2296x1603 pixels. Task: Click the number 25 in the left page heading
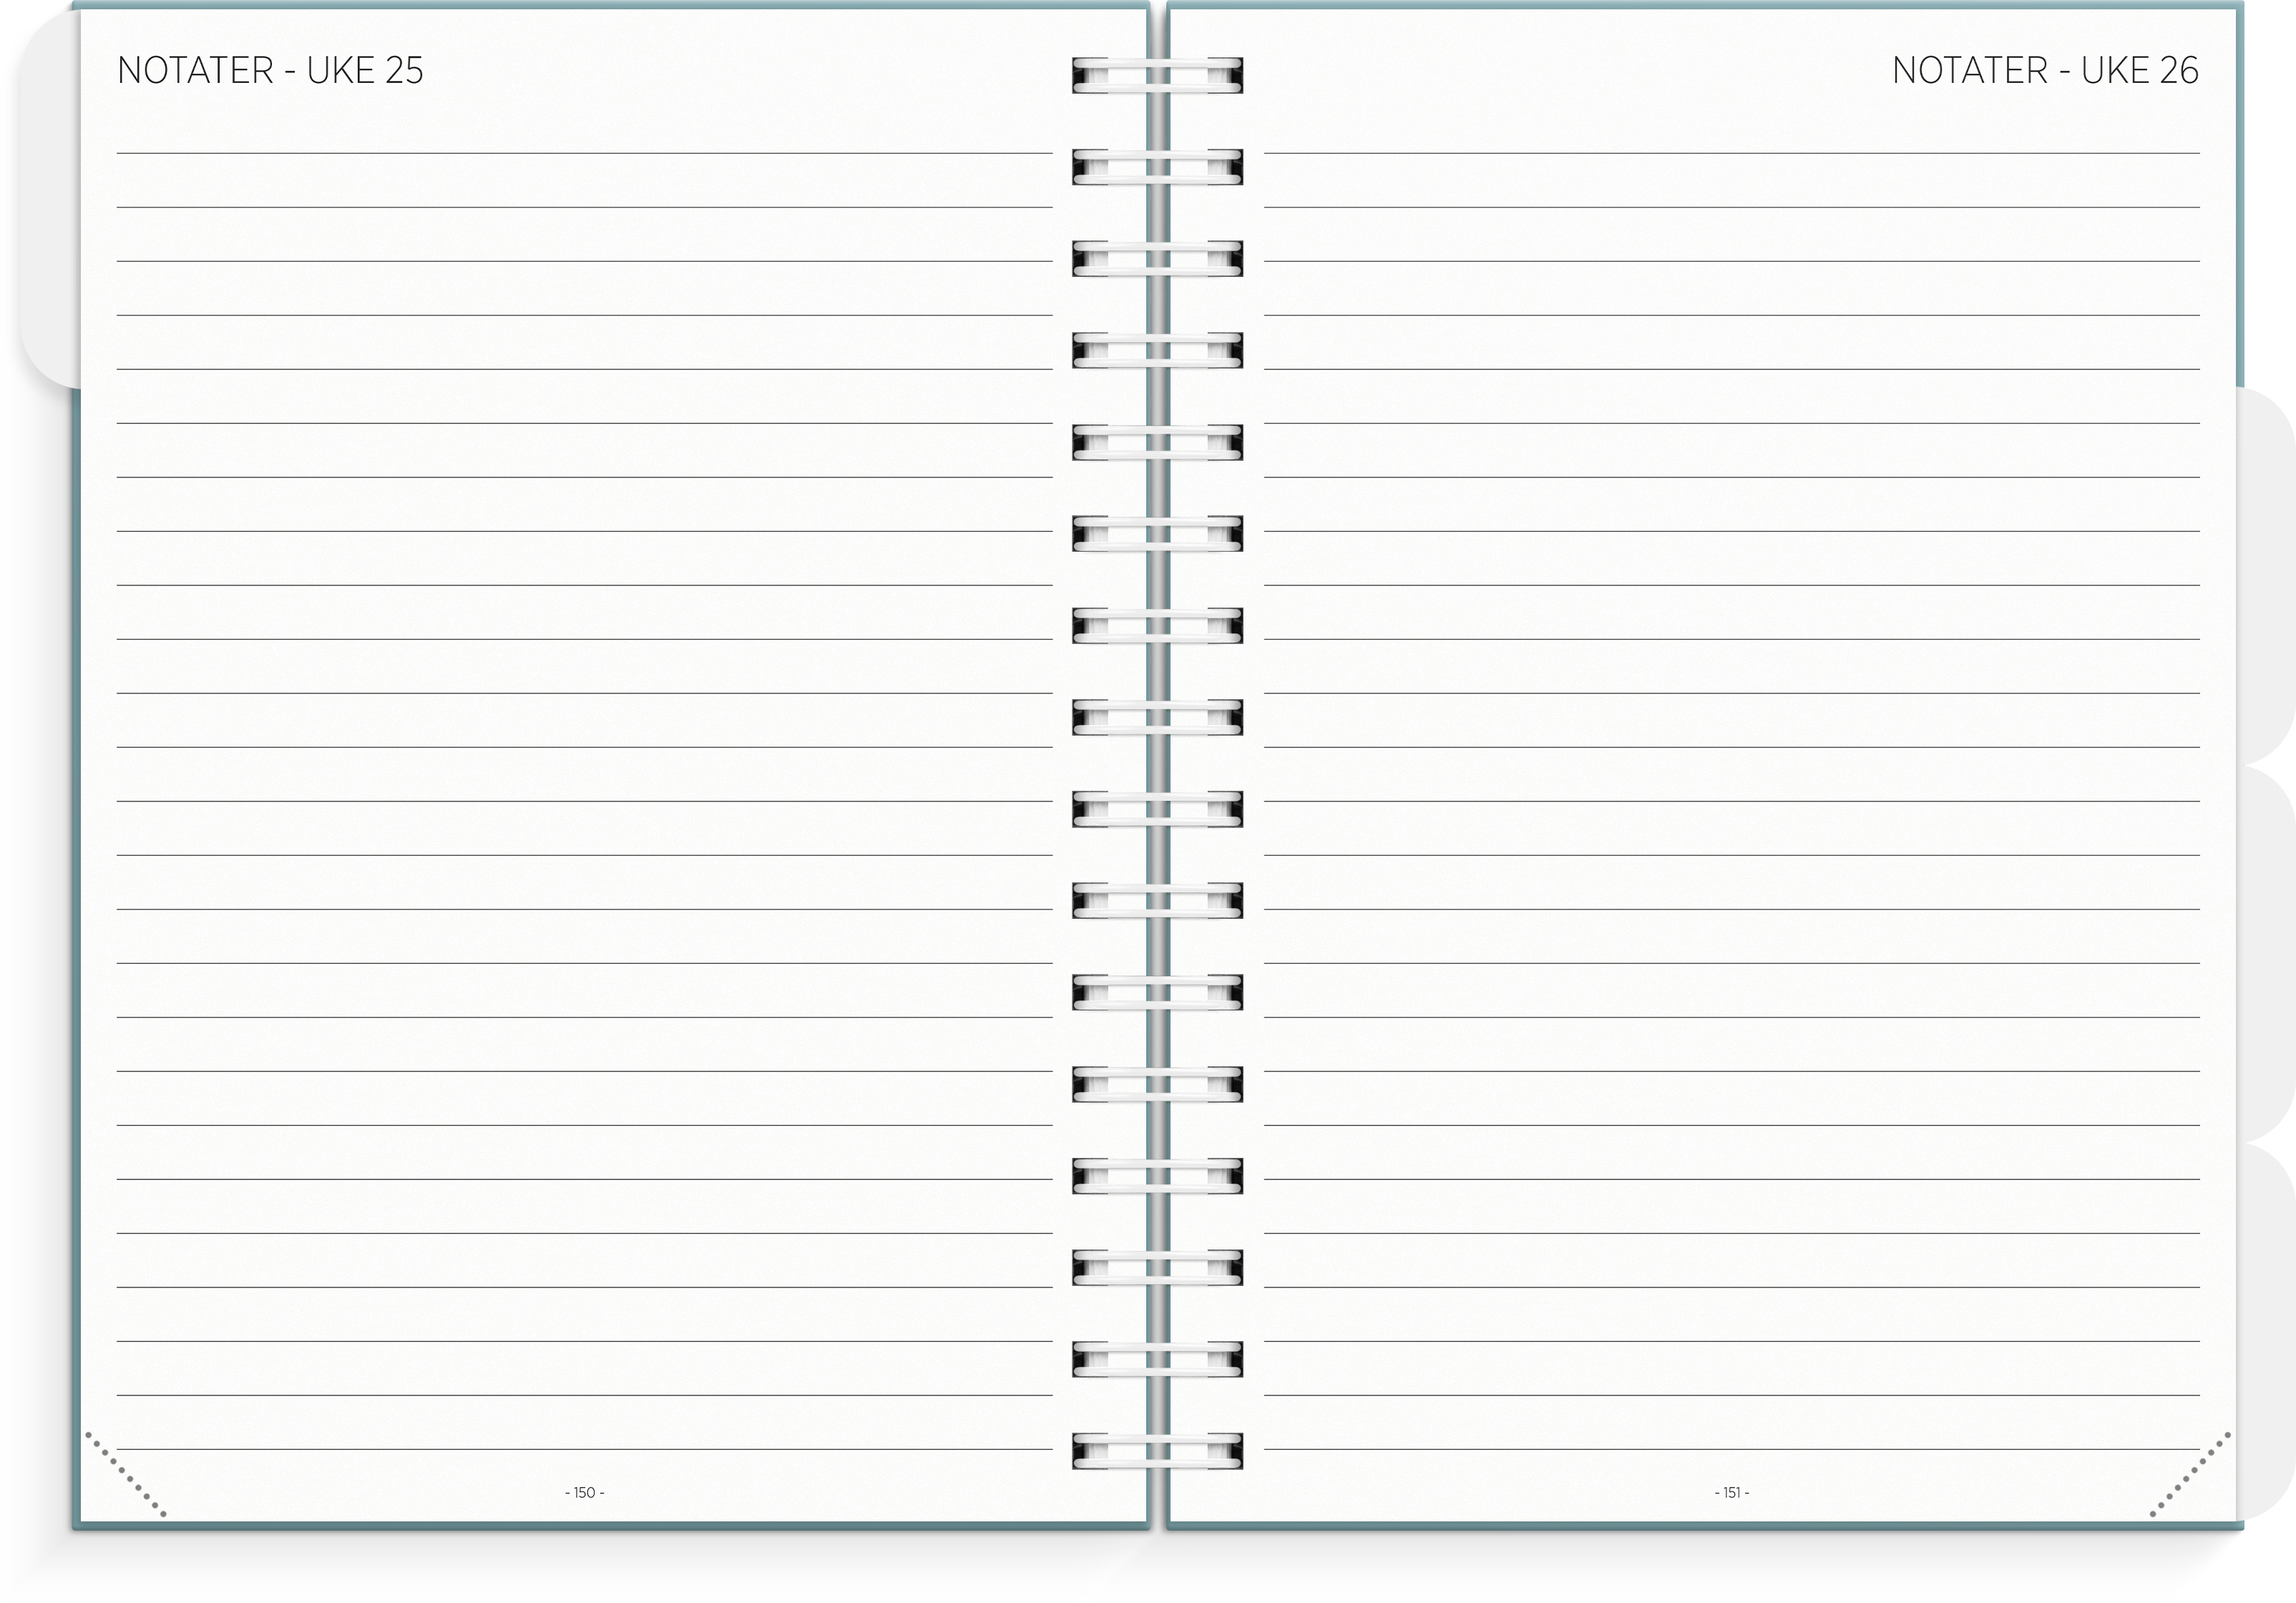404,70
